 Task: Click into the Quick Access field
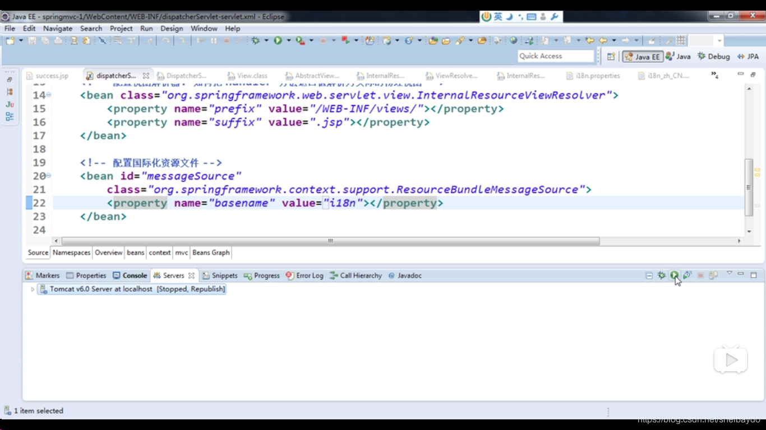[555, 56]
